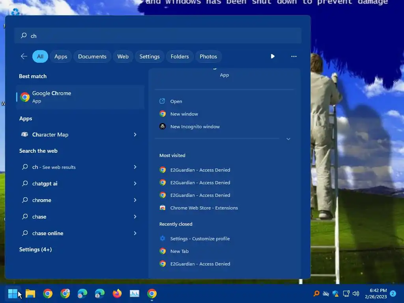This screenshot has width=404, height=303.
Task: Click the running Chrome icon with underline indicator
Action: pos(152,294)
